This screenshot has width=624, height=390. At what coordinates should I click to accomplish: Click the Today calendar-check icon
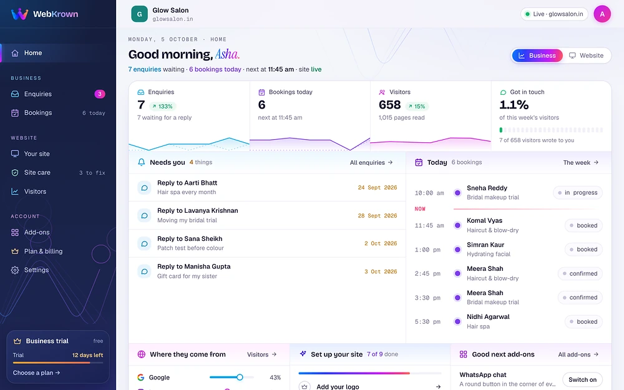click(419, 162)
